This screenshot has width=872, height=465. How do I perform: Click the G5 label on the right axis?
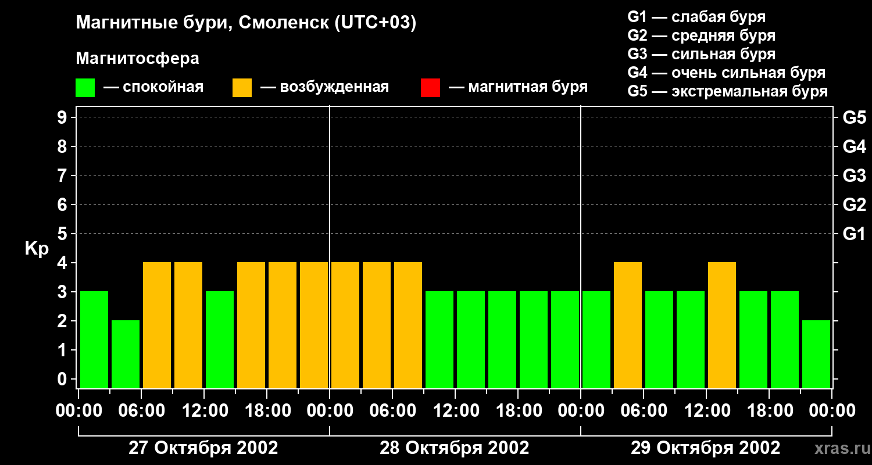[855, 117]
